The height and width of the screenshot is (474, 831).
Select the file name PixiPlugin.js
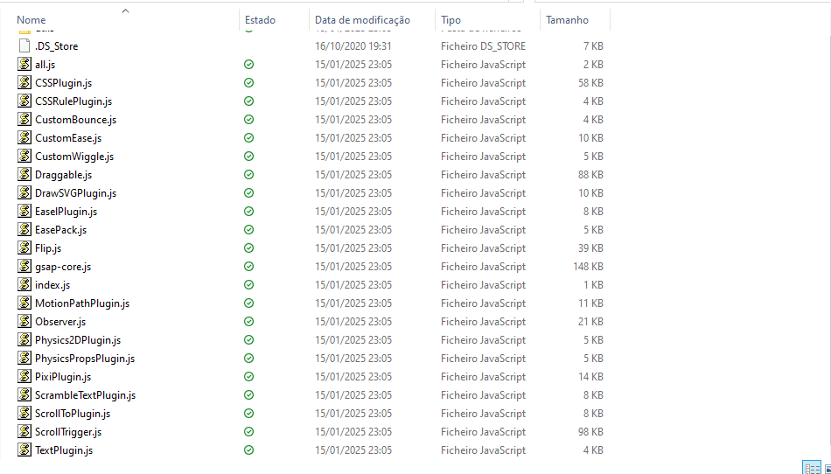click(63, 377)
